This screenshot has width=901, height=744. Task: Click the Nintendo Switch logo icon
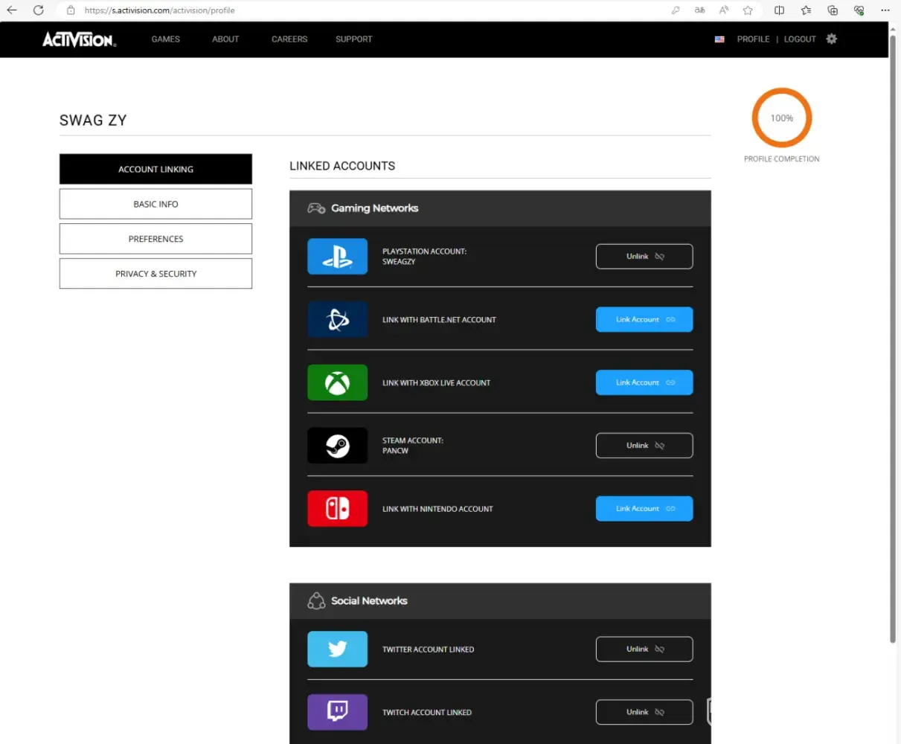(337, 509)
